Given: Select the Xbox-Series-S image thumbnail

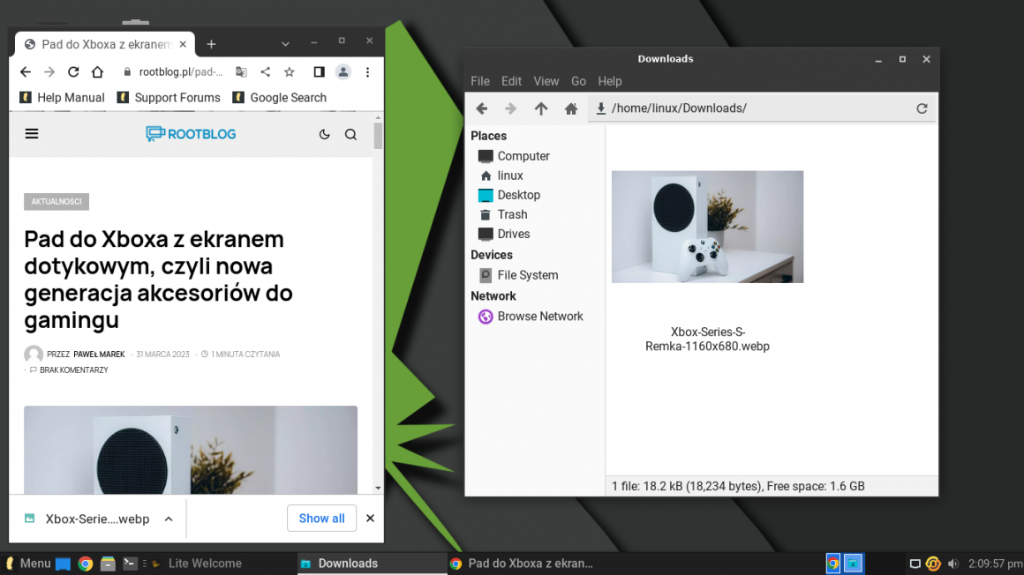Looking at the screenshot, I should click(707, 226).
